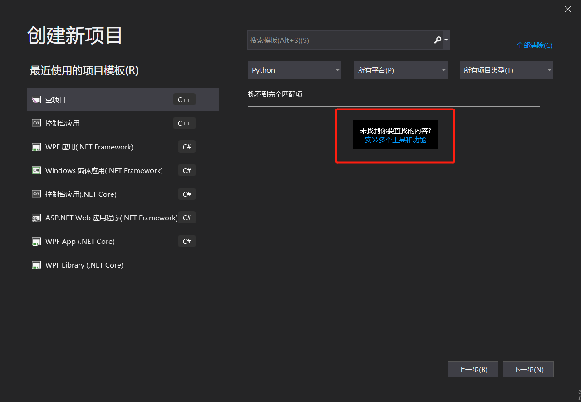Screen dimensions: 581x402
Task: Open the Python language filter dropdown
Action: [x=295, y=70]
